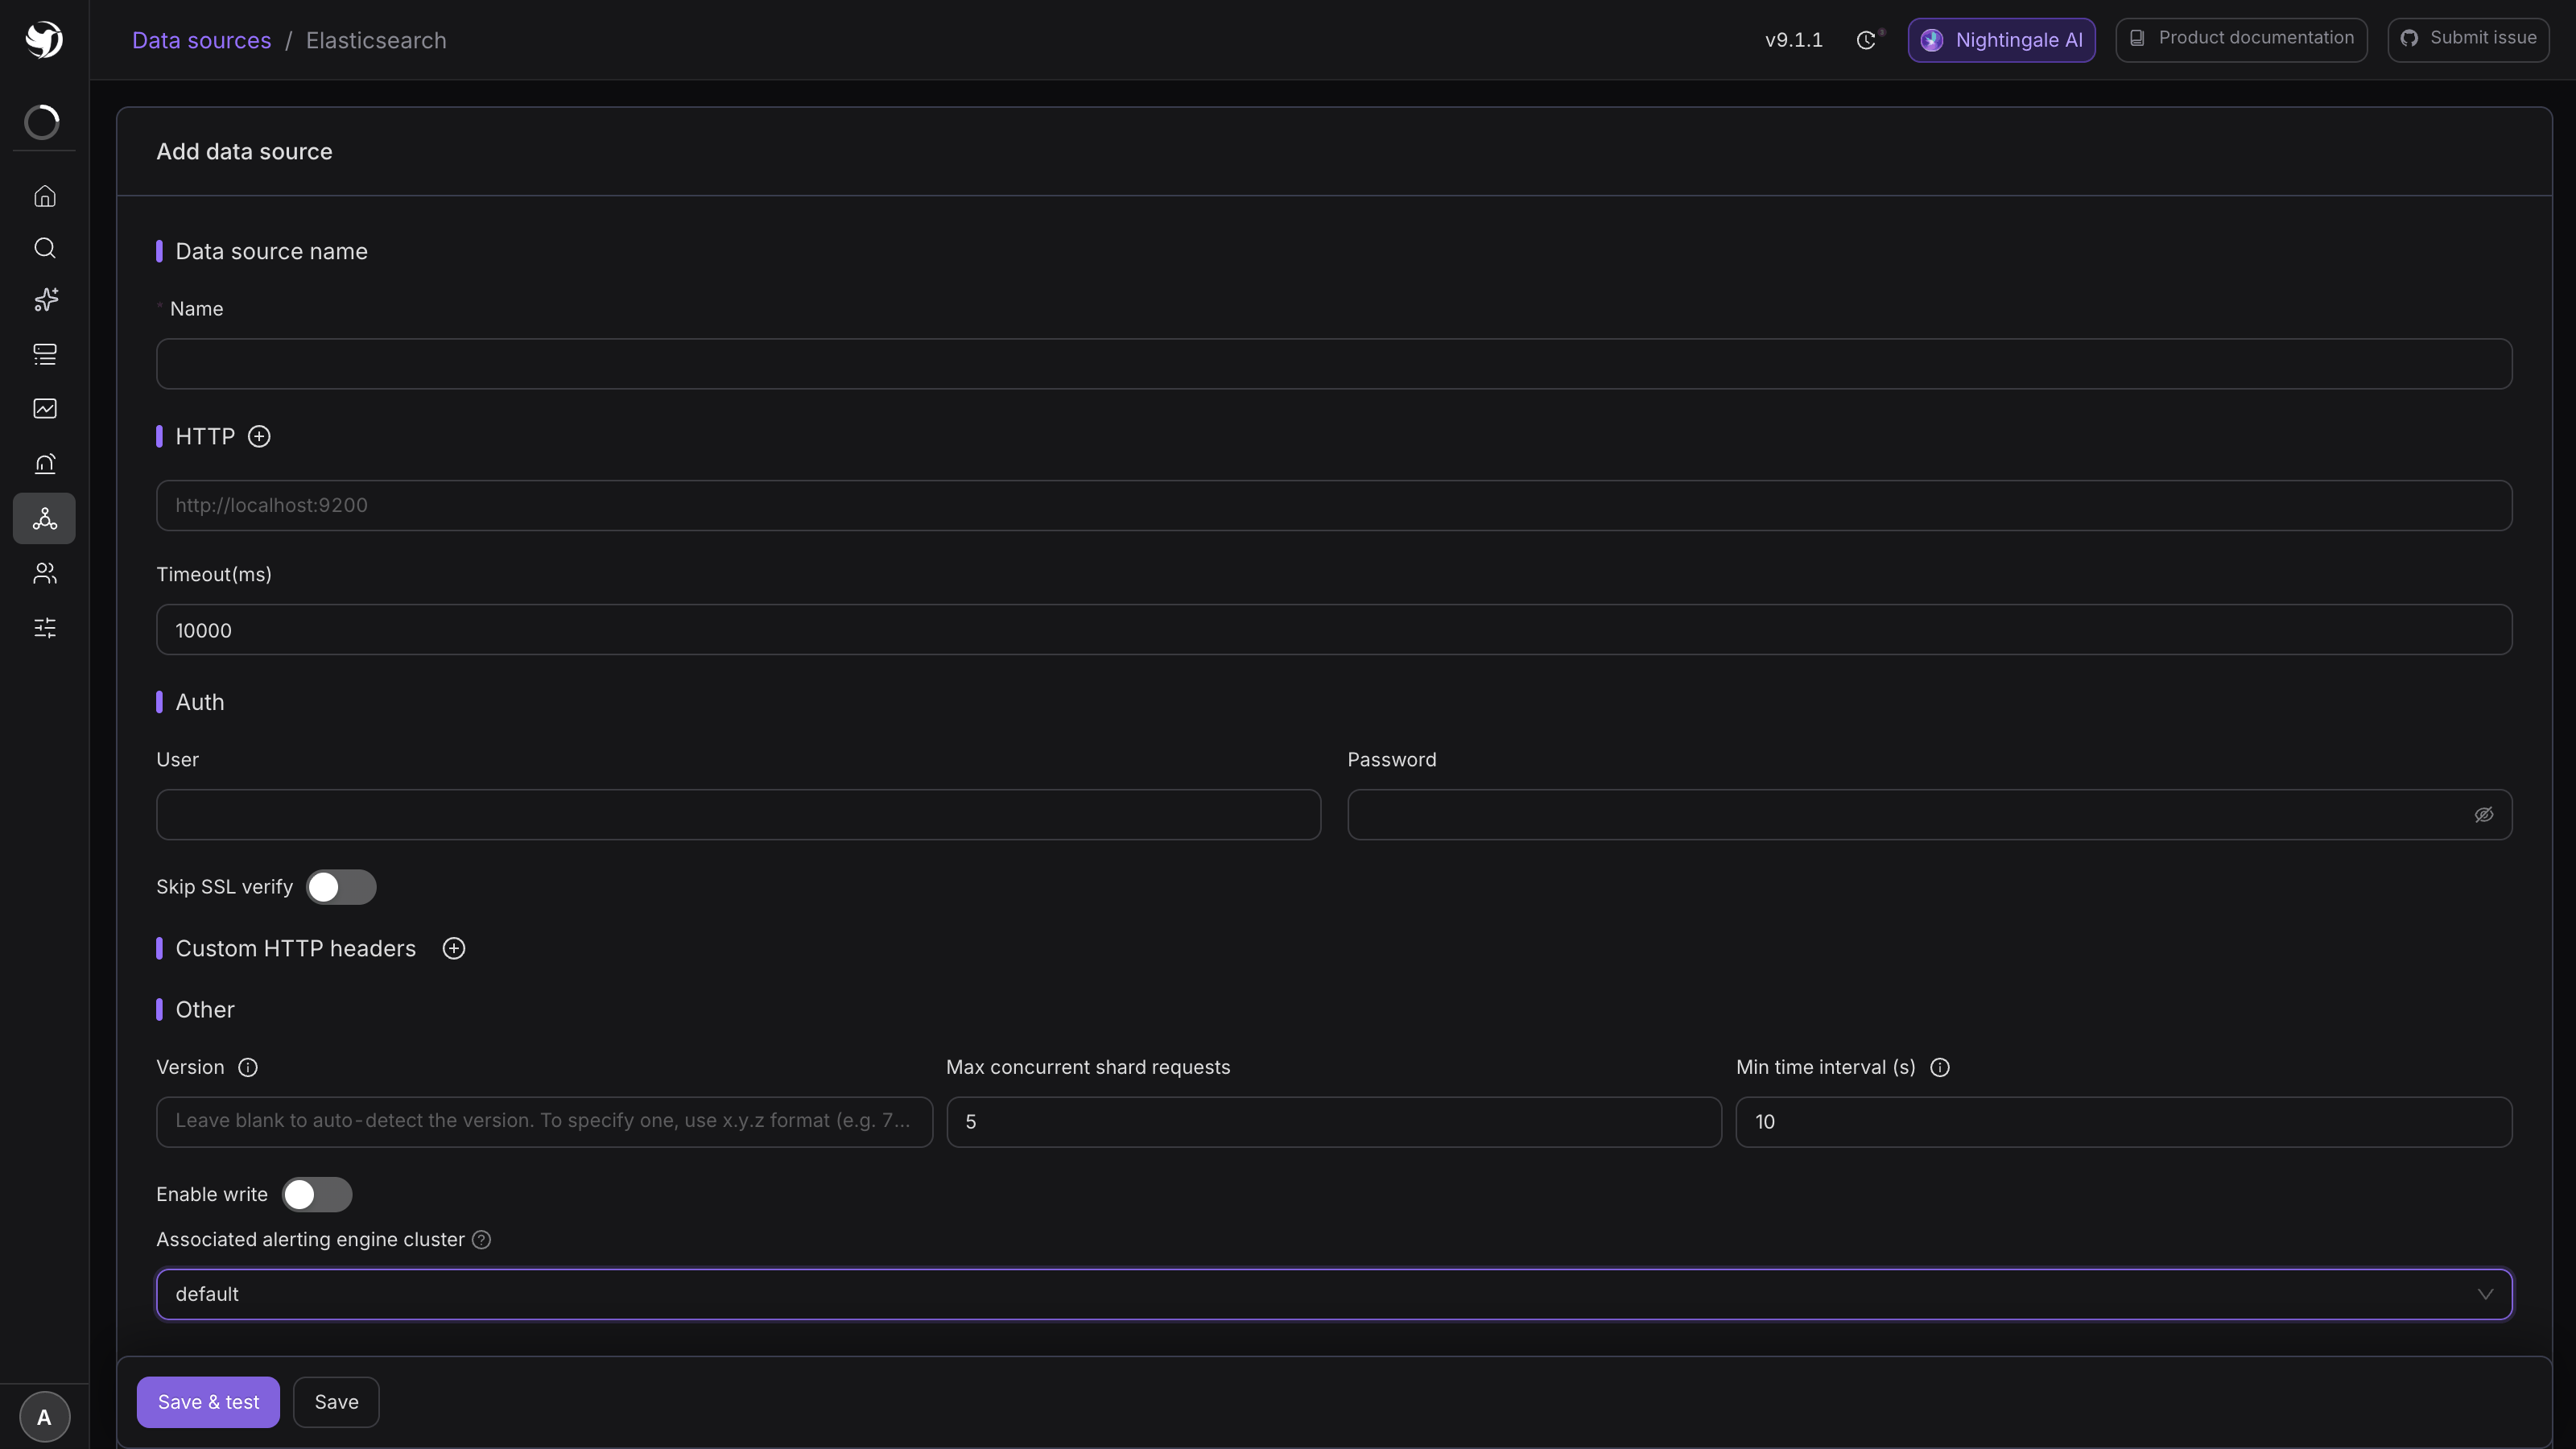Click the Elasticsearch breadcrumb text

pyautogui.click(x=376, y=40)
